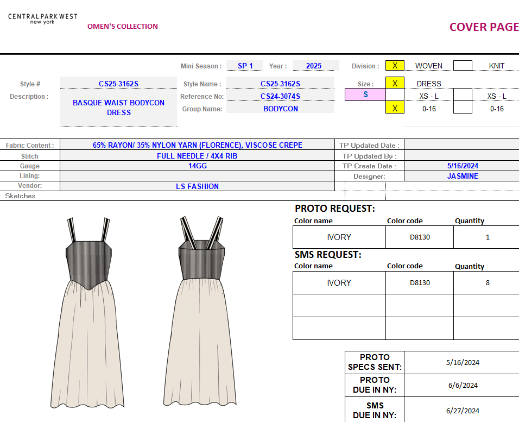
Task: Click Proto Specs Sent date 5/16/2024
Action: point(463,362)
